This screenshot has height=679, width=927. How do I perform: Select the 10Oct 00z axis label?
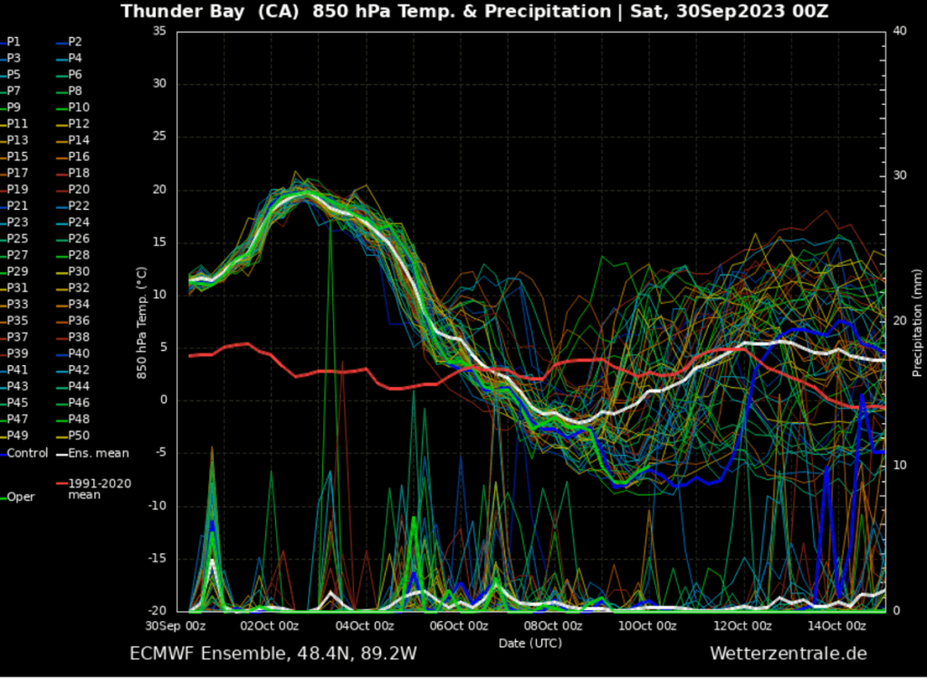647,626
